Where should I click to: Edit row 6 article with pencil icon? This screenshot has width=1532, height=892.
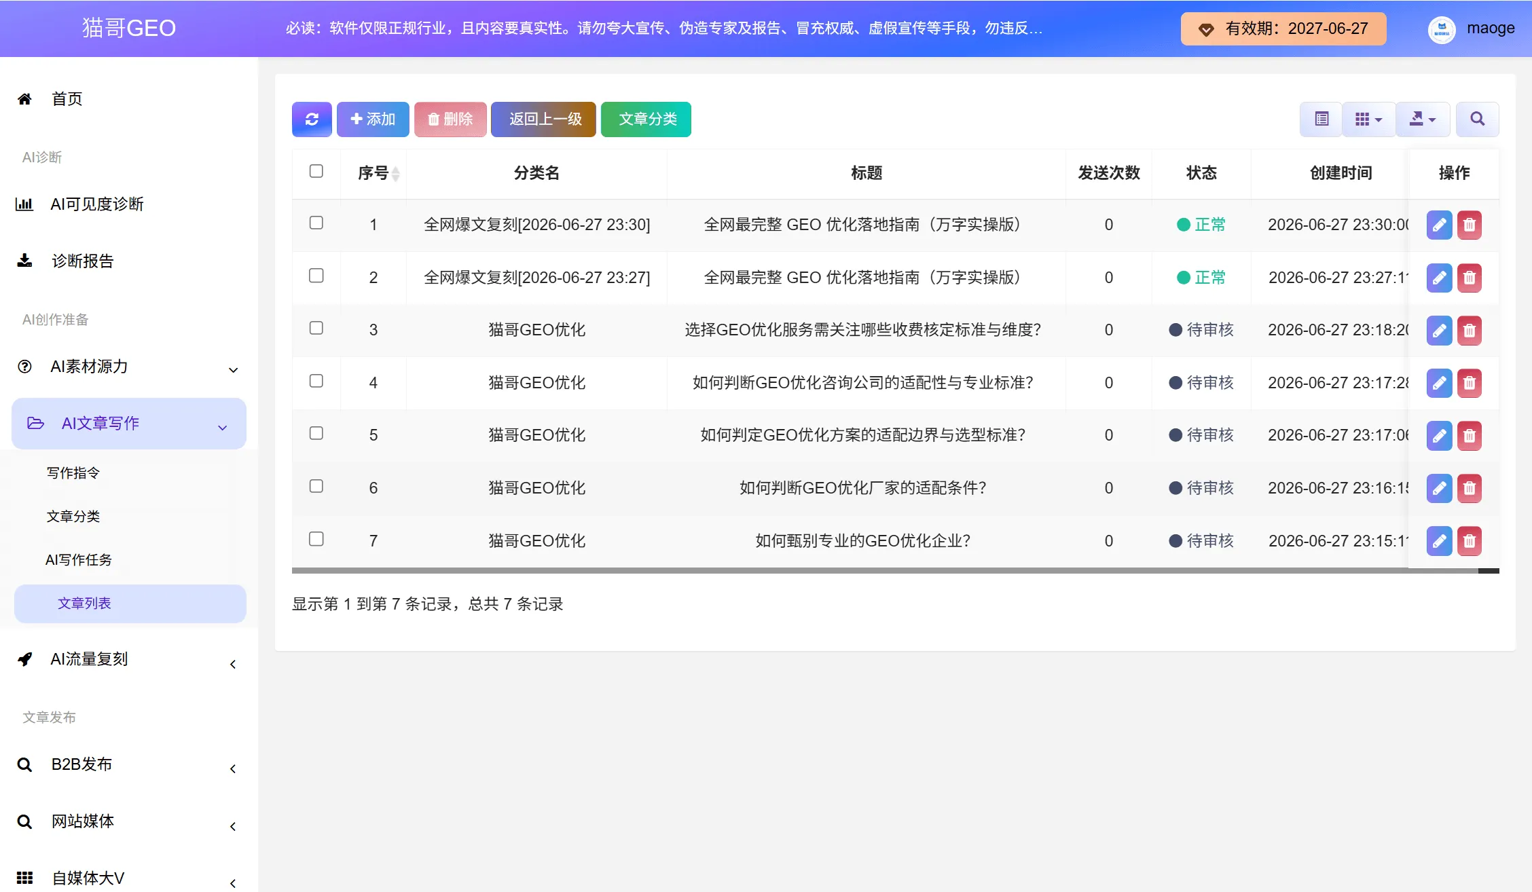click(1439, 488)
